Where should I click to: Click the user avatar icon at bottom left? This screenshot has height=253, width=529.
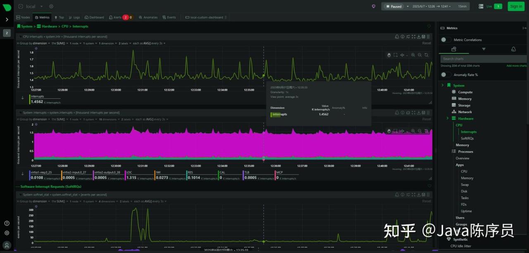[7, 245]
